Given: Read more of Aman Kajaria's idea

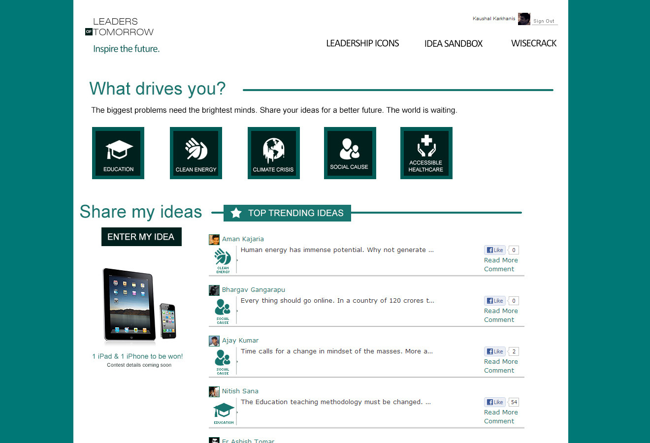Looking at the screenshot, I should [x=501, y=260].
